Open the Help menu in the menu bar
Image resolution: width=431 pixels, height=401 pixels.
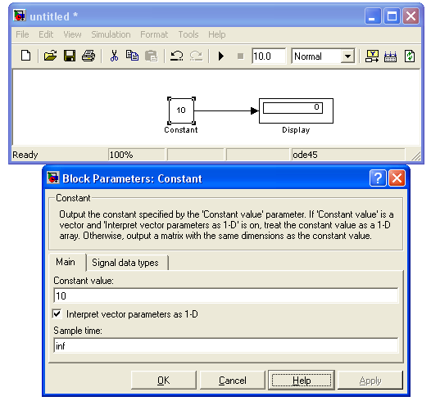pos(217,34)
